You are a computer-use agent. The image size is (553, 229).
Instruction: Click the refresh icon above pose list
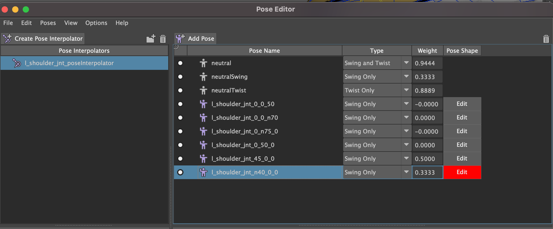click(176, 47)
